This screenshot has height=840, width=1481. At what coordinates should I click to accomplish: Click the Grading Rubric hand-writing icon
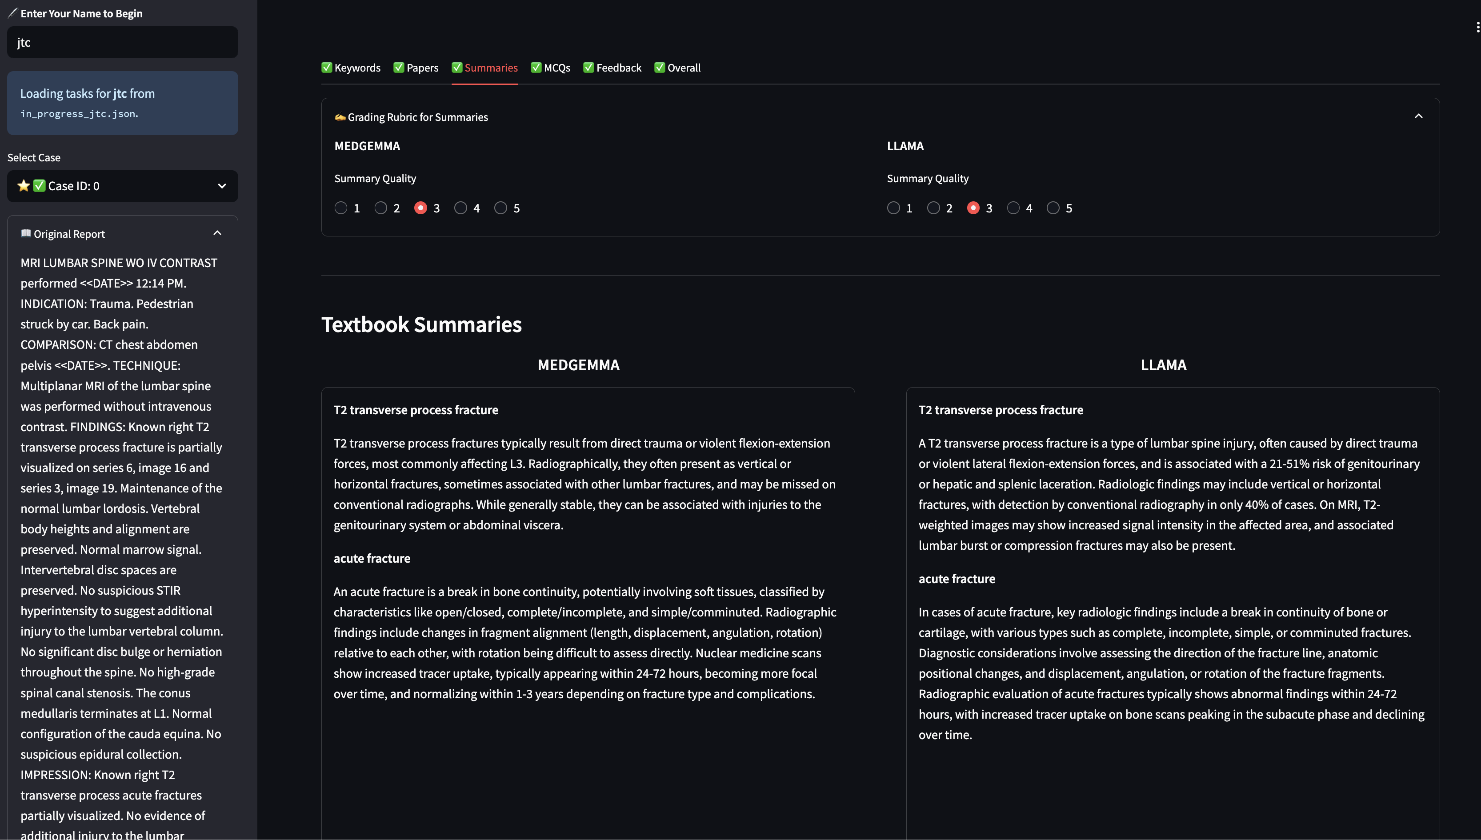(340, 117)
